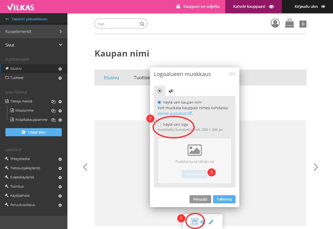The height and width of the screenshot is (229, 333).
Task: Add logo image with Lisää kuva
Action: pos(195,174)
